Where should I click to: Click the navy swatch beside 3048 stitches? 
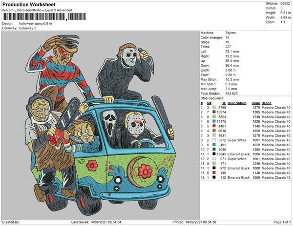point(214,149)
